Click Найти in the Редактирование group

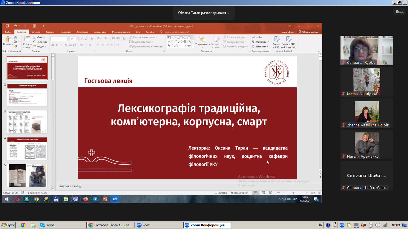pos(257,37)
